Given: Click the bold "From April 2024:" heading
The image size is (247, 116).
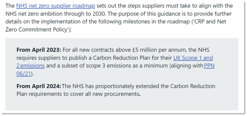Looking at the screenshot, I should pyautogui.click(x=39, y=86).
